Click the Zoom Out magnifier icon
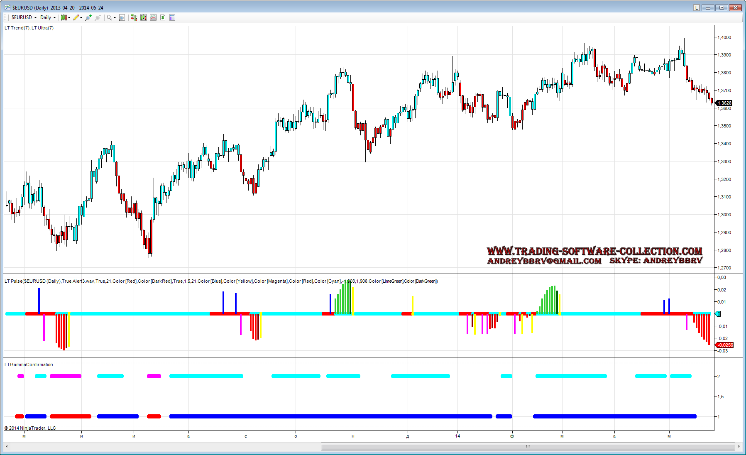This screenshot has width=746, height=455. tap(98, 17)
